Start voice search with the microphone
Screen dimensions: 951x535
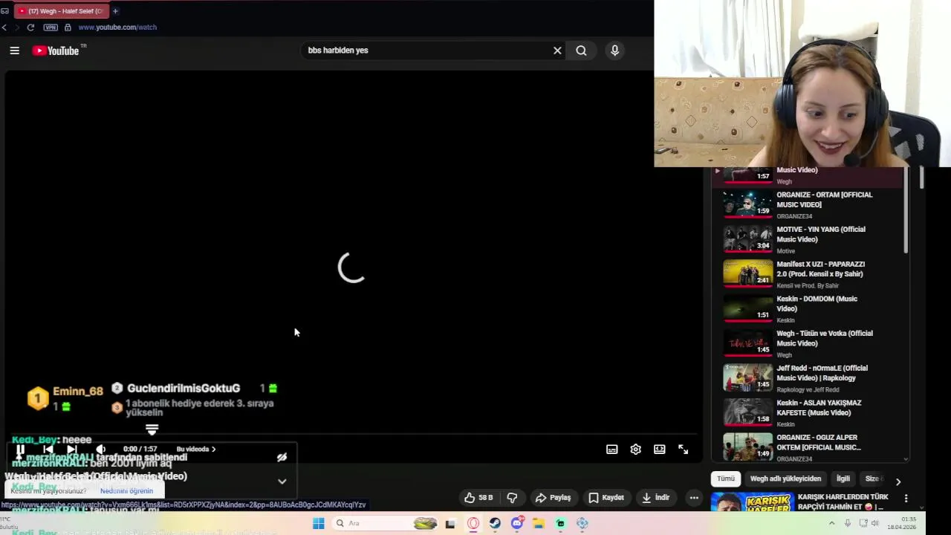pyautogui.click(x=614, y=51)
